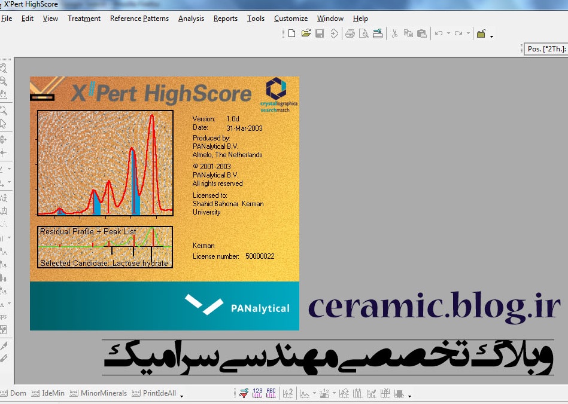The image size is (568, 404).
Task: Open the Reference Patterns menu
Action: [x=139, y=19]
